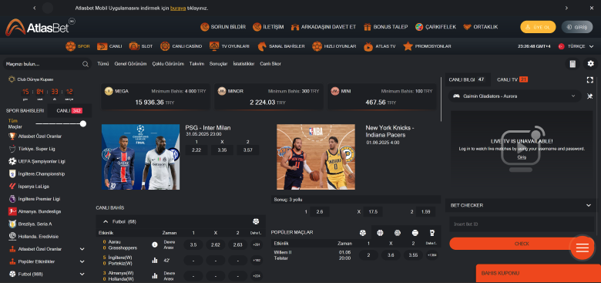
Task: Open Çarkıfelek wheel
Action: (435, 27)
